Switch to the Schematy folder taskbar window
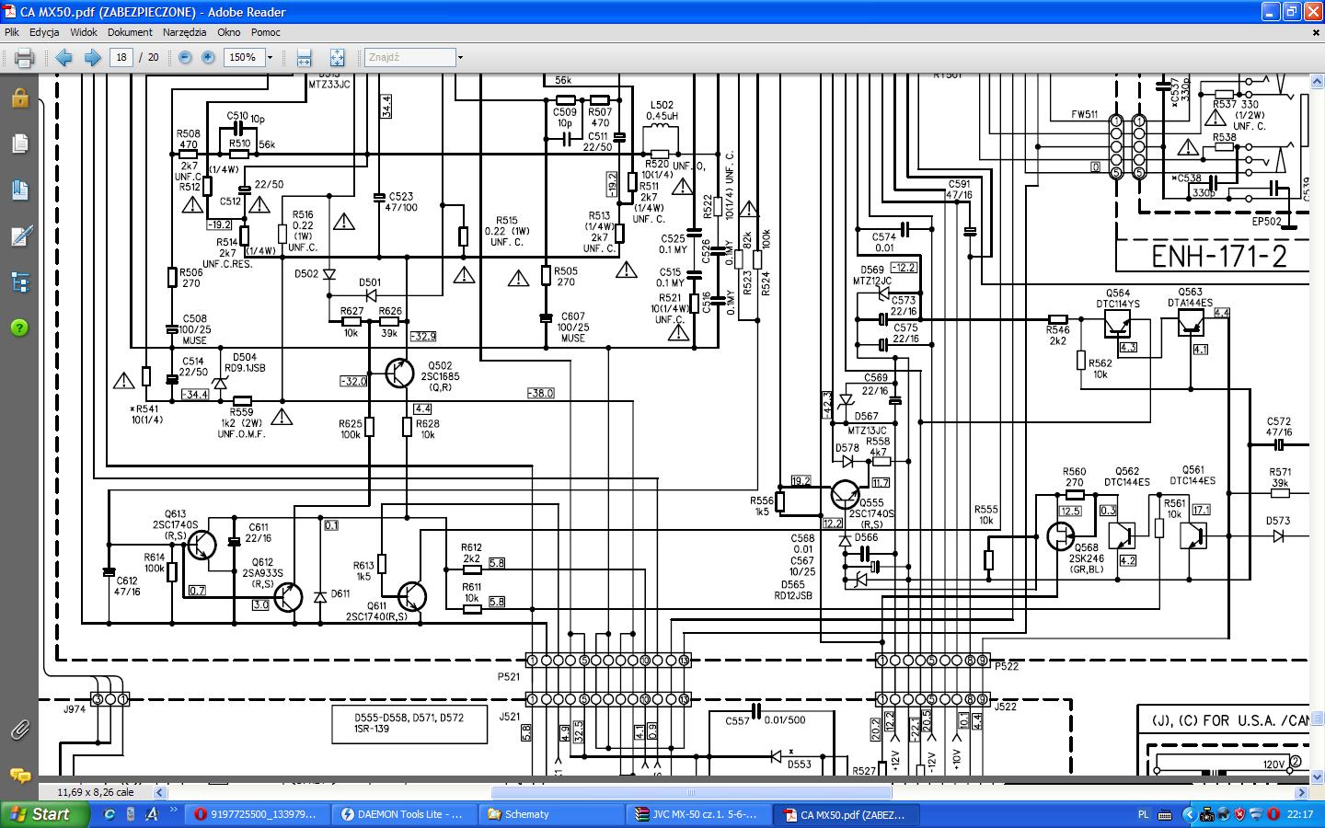Image resolution: width=1325 pixels, height=828 pixels. (553, 814)
